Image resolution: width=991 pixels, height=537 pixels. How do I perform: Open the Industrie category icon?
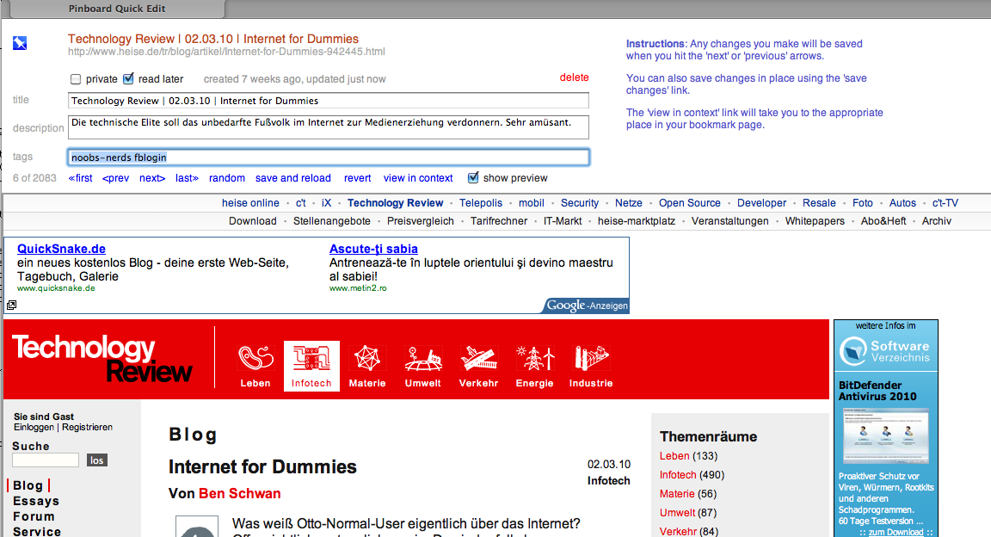[591, 366]
